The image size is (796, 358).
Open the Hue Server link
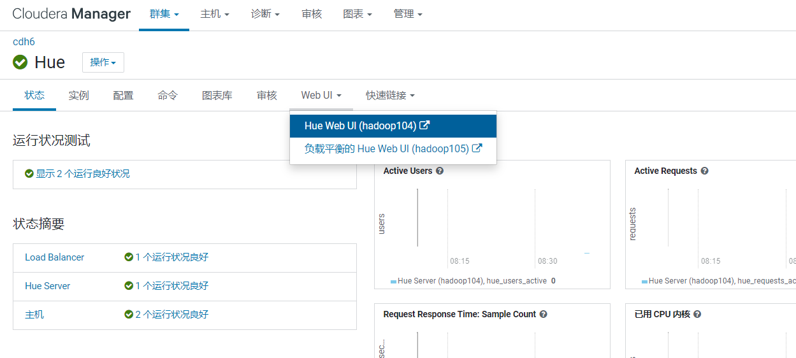[48, 286]
